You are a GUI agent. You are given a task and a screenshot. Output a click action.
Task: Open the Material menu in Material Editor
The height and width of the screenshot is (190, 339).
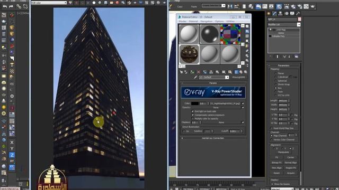tap(193, 21)
